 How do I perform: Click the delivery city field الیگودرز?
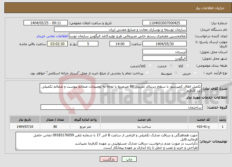tap(165, 58)
